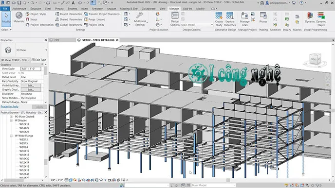Switch to the Structure ribbon tab
Screen dimensions: 335x188
pyautogui.click(x=36, y=9)
